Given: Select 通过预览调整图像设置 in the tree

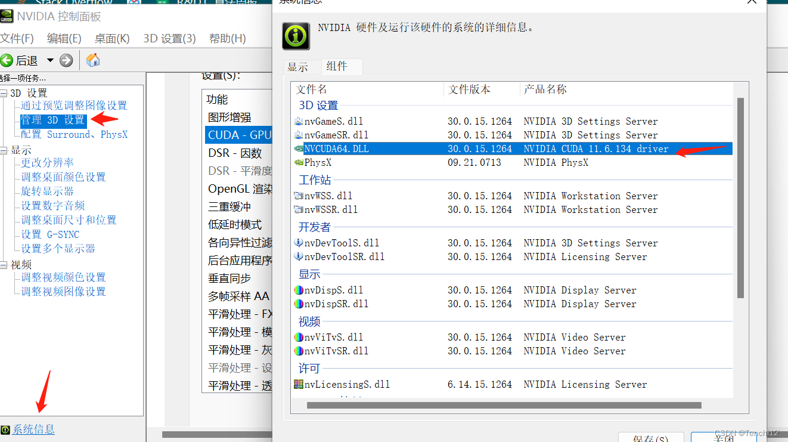Looking at the screenshot, I should coord(75,106).
